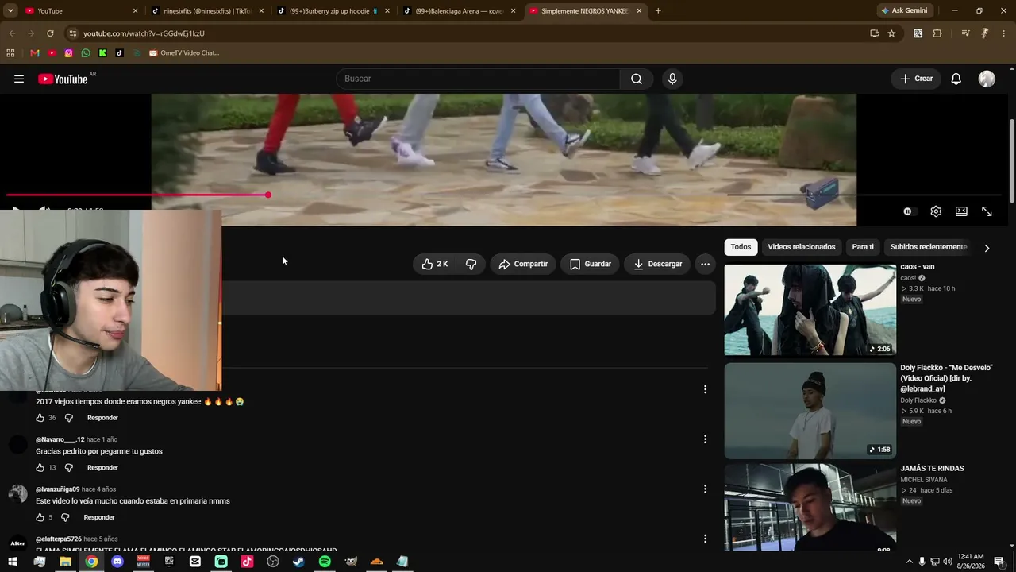Select the Videos relacionados chip
1016x572 pixels.
click(802, 247)
